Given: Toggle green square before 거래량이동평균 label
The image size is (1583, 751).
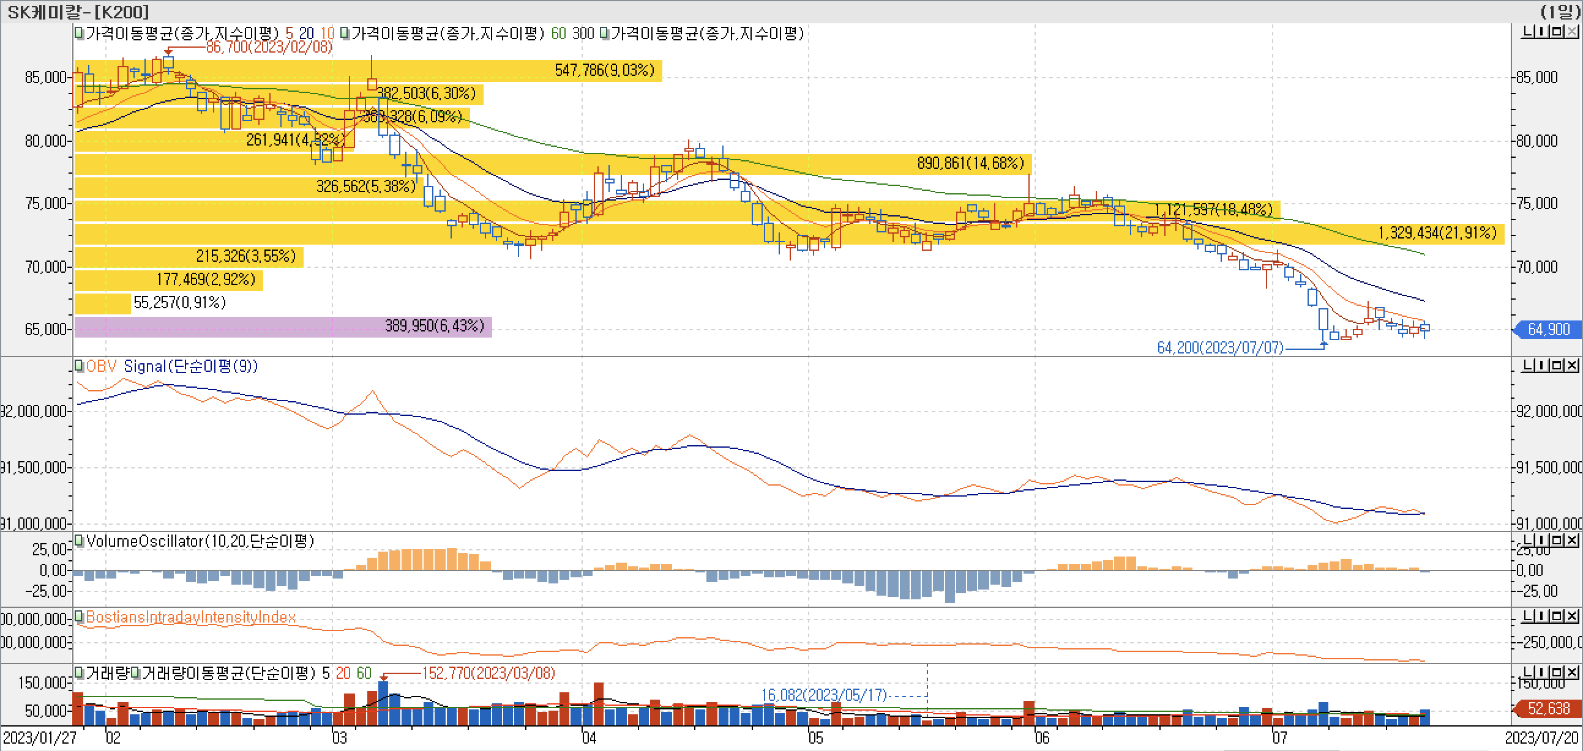Looking at the screenshot, I should pyautogui.click(x=136, y=673).
